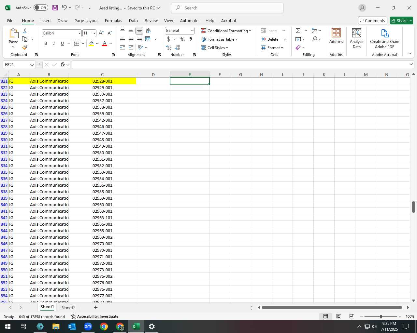Click the Merge & Center icon
This screenshot has width=417, height=333.
(148, 39)
